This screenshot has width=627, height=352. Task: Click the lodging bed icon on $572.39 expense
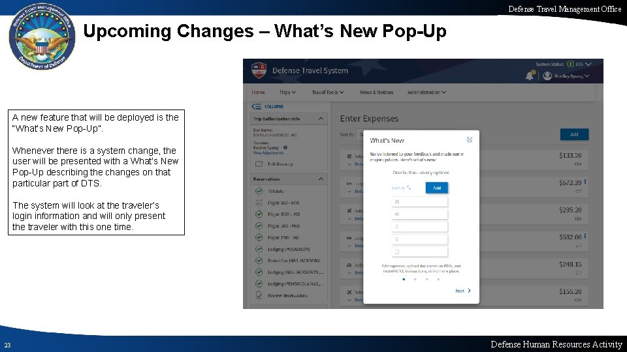pos(349,184)
